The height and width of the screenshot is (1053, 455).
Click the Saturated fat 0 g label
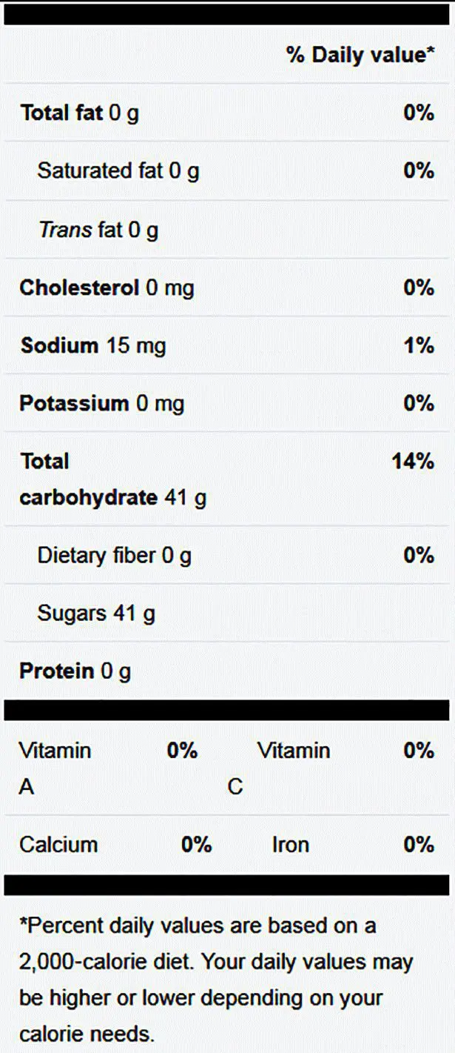click(x=118, y=171)
